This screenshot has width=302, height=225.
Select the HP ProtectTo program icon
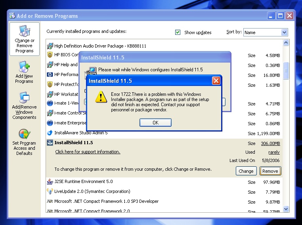point(50,84)
